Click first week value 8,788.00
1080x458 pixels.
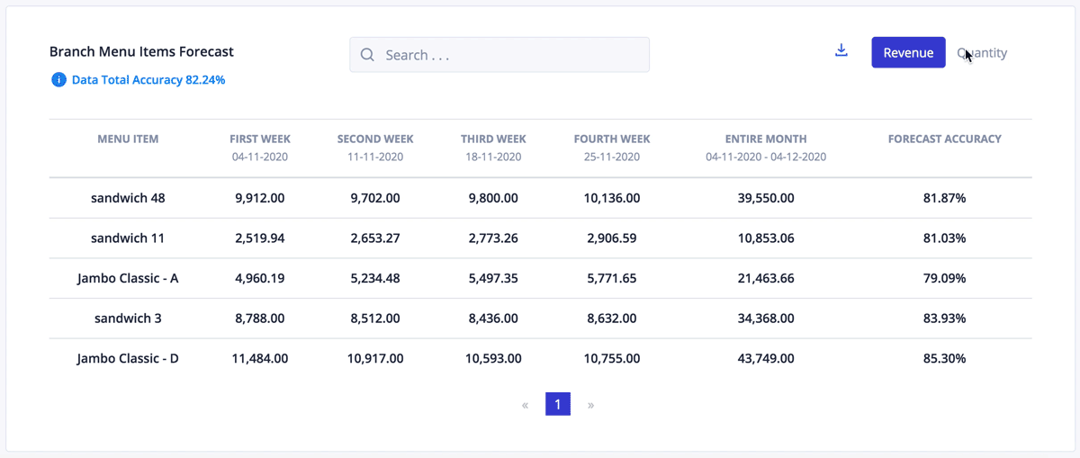point(260,319)
